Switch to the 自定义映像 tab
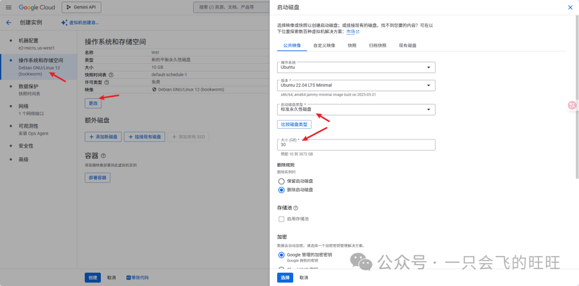The image size is (579, 286). pyautogui.click(x=324, y=46)
